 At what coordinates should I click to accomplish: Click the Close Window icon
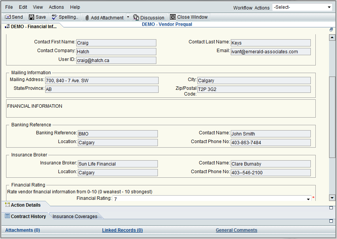pos(173,17)
